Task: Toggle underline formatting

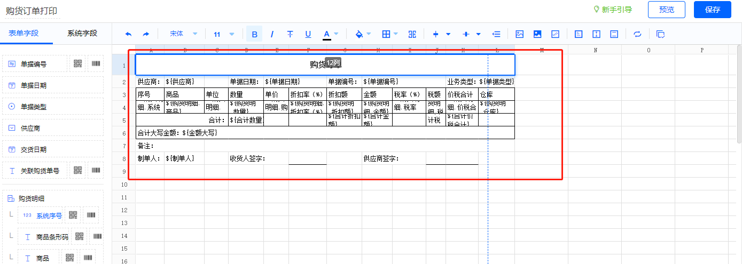Action: coord(308,34)
